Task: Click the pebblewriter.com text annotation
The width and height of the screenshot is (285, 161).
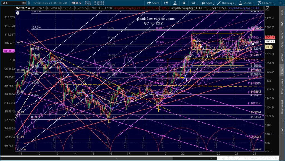Action: point(156,19)
